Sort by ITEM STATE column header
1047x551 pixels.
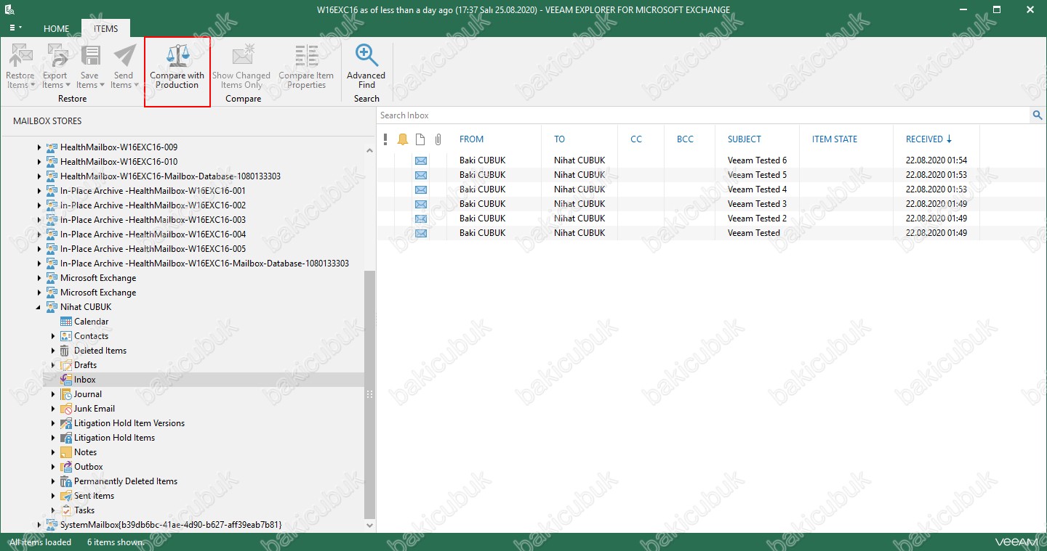(x=835, y=139)
